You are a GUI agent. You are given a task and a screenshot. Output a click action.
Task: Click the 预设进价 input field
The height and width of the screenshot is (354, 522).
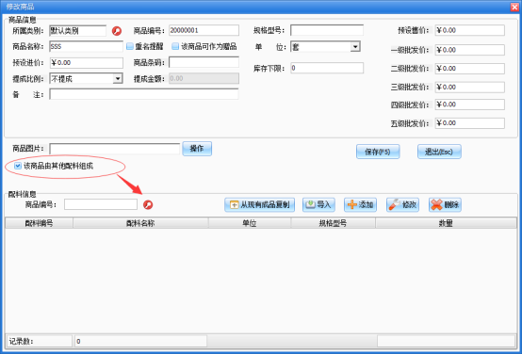tap(87, 62)
